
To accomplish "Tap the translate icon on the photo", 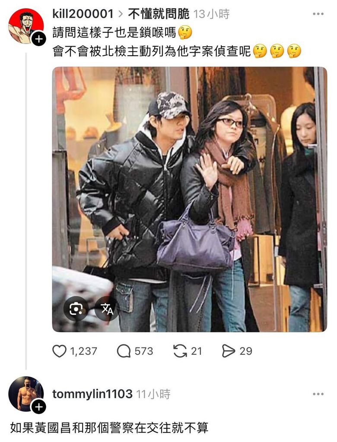I will (x=107, y=309).
